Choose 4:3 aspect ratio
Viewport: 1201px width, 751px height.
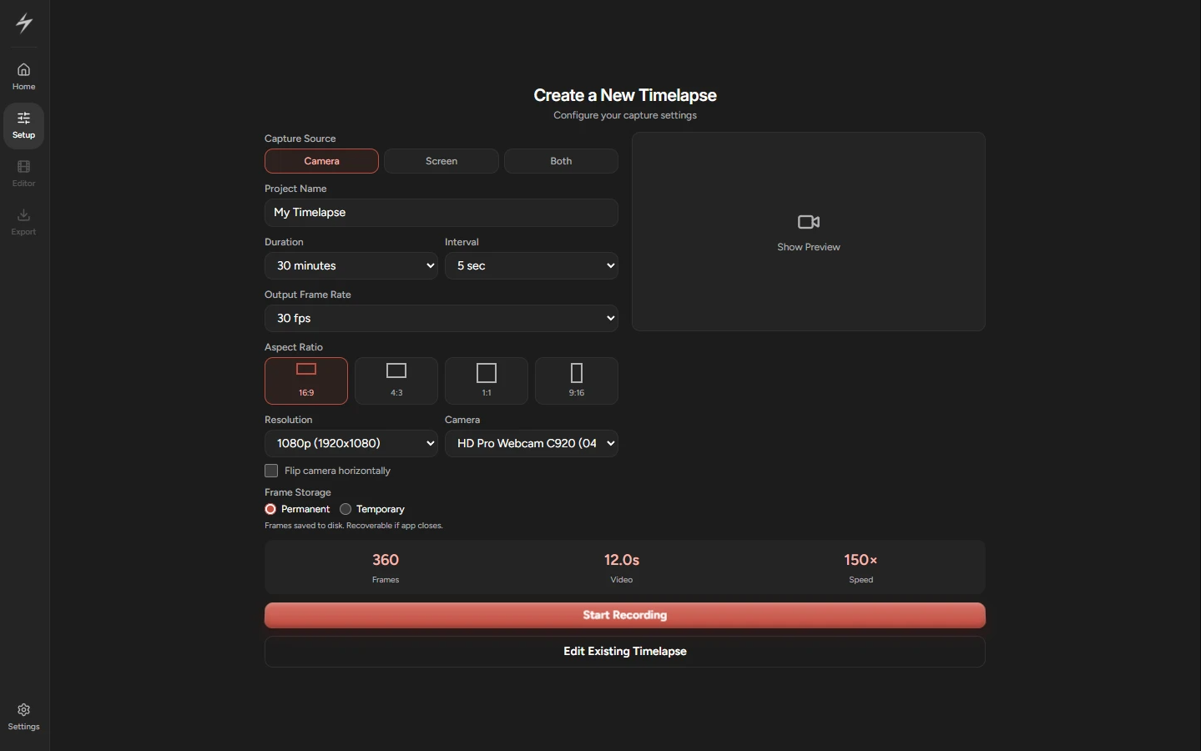click(x=396, y=381)
